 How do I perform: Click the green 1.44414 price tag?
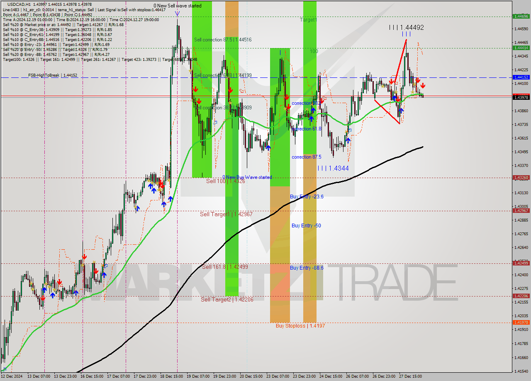521,48
